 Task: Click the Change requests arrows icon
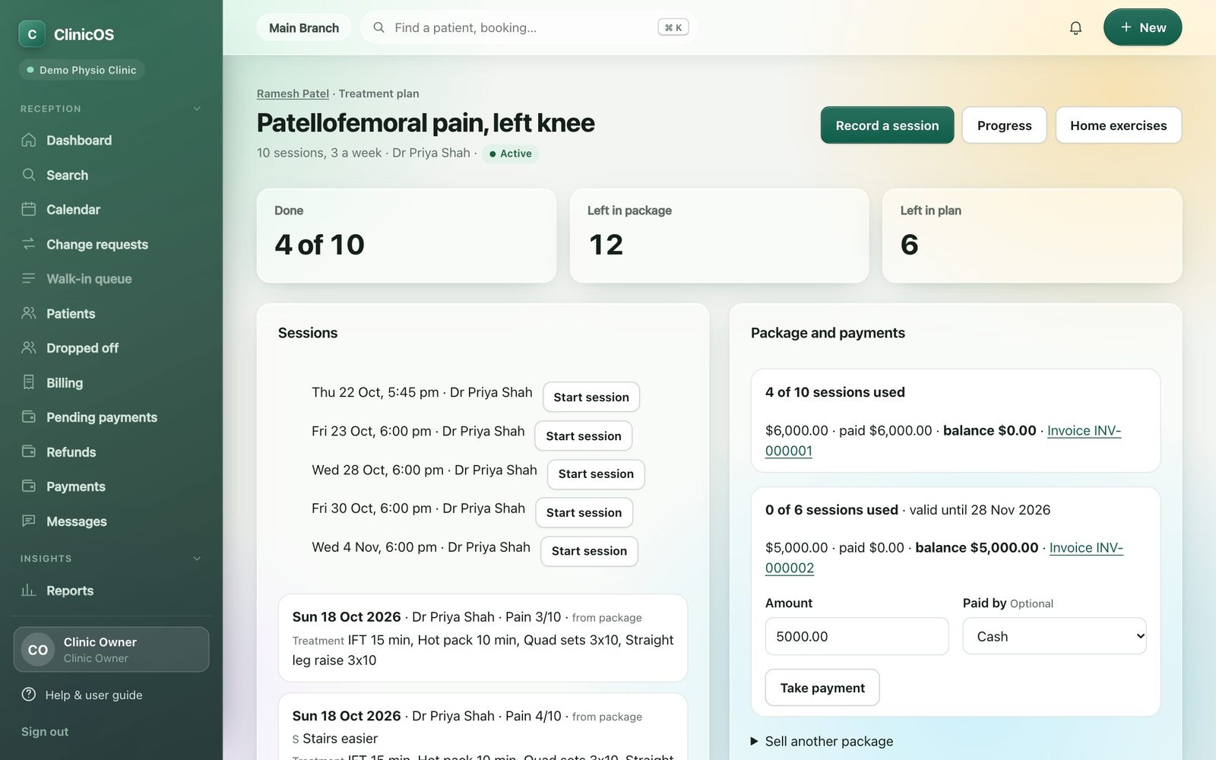(x=29, y=244)
